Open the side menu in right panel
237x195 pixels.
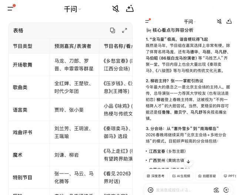[148, 21]
